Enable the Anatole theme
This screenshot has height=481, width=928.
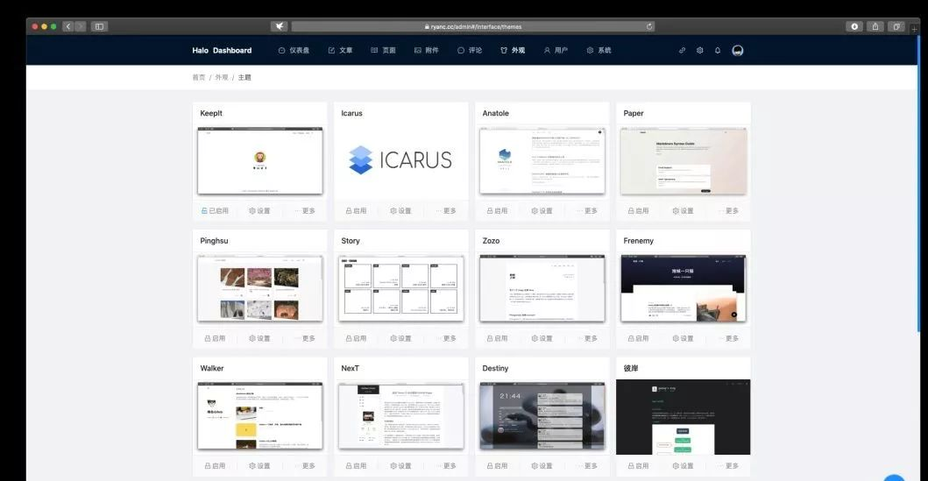tap(497, 210)
